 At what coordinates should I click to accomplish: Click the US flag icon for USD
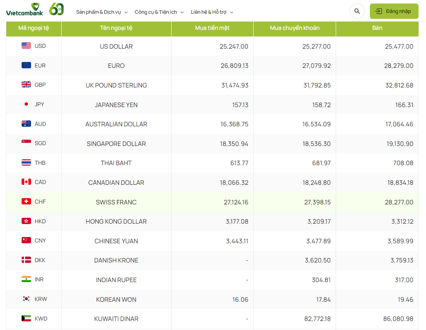26,46
